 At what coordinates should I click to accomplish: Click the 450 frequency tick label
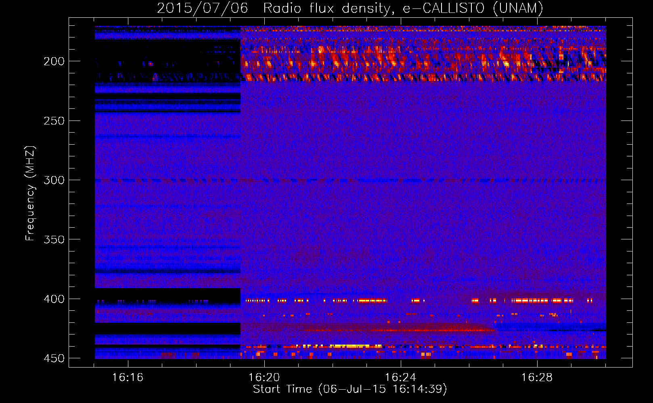(54, 358)
